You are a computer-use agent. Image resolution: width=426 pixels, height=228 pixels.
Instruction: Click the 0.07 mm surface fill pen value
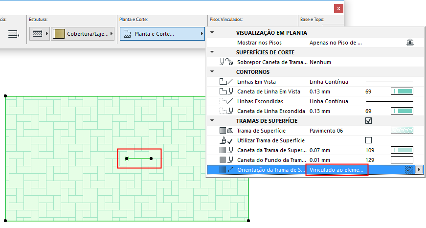[x=320, y=150]
